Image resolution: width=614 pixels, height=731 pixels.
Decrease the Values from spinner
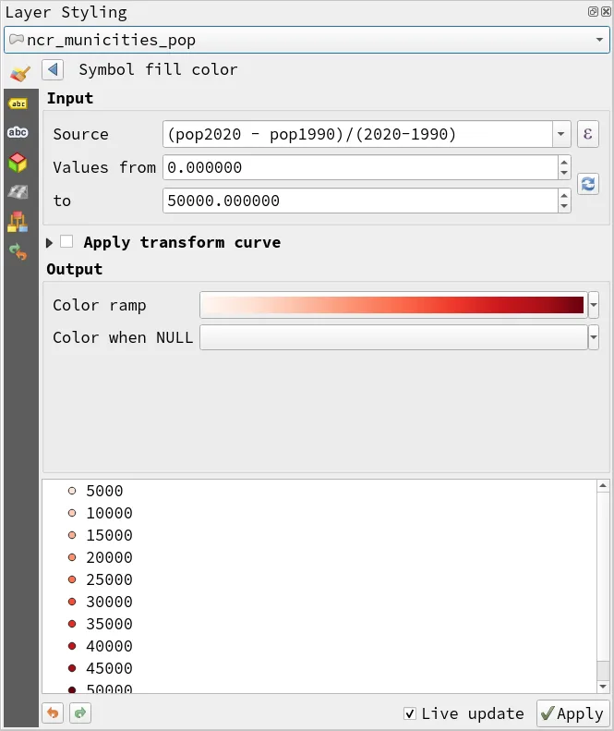point(564,173)
